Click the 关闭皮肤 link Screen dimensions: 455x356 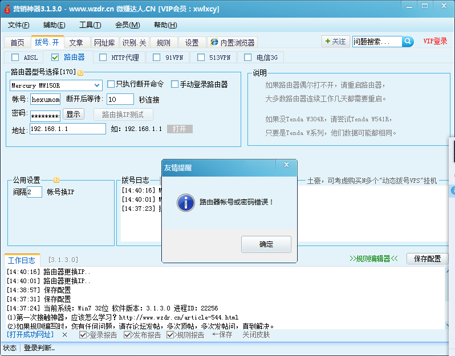[x=256, y=335]
